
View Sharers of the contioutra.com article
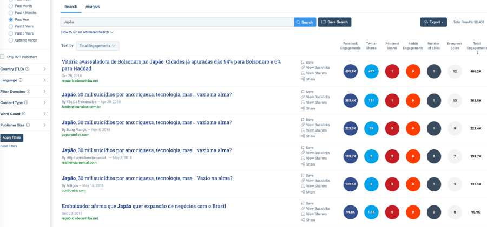[x=314, y=186]
